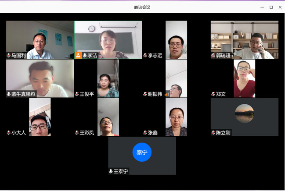285x191 pixels.
Task: Close the 腾讯会议 meeting window
Action: click(280, 7)
